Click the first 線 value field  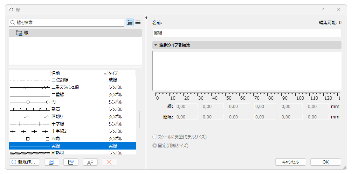click(186, 107)
